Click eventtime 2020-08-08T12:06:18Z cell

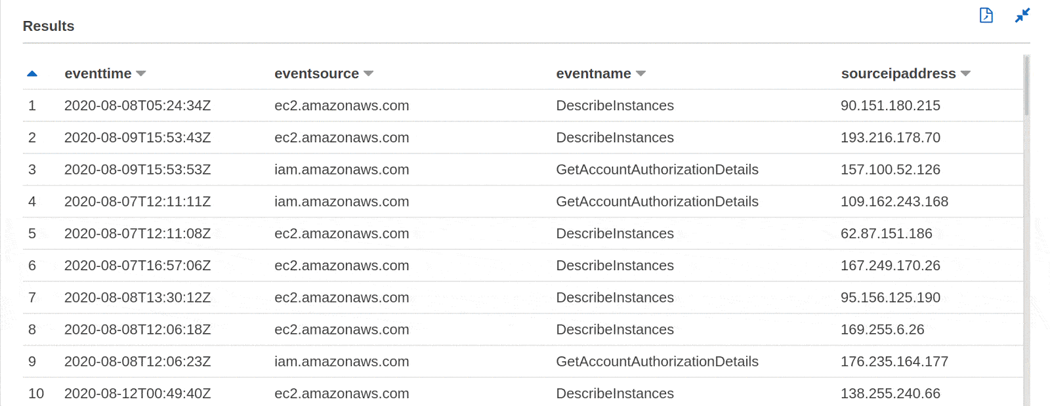click(138, 330)
